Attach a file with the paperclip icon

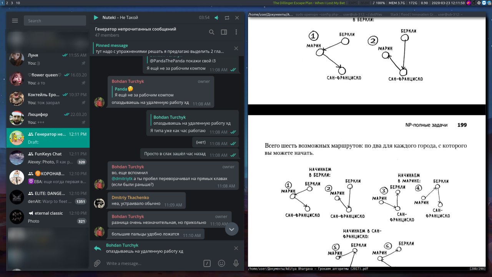pyautogui.click(x=98, y=264)
